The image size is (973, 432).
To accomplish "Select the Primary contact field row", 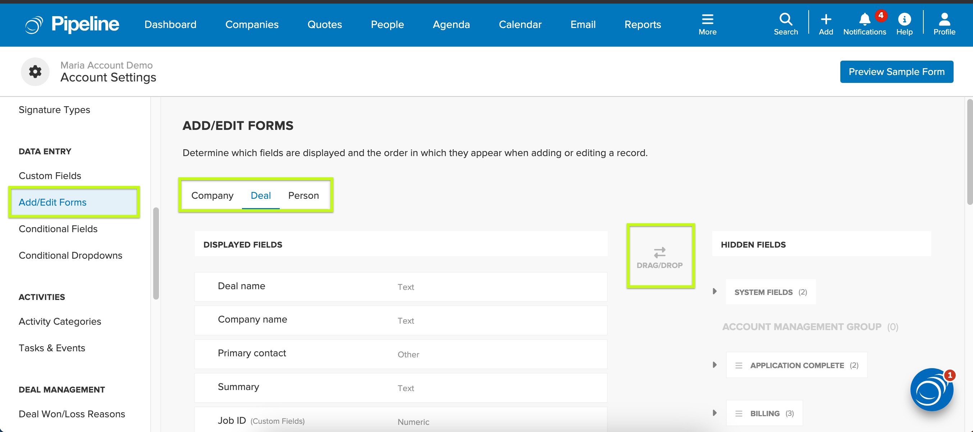I will tap(401, 354).
